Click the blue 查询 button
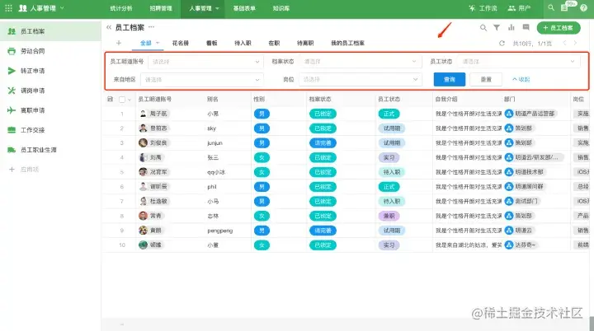 pos(450,79)
